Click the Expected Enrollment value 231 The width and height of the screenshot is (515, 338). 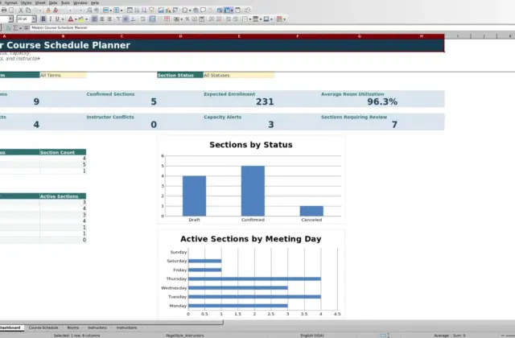tap(265, 102)
